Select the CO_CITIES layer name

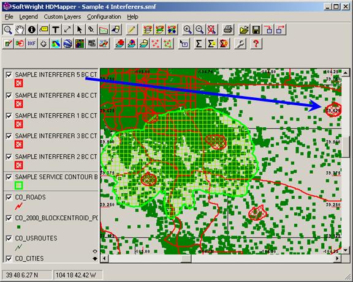tap(29, 259)
